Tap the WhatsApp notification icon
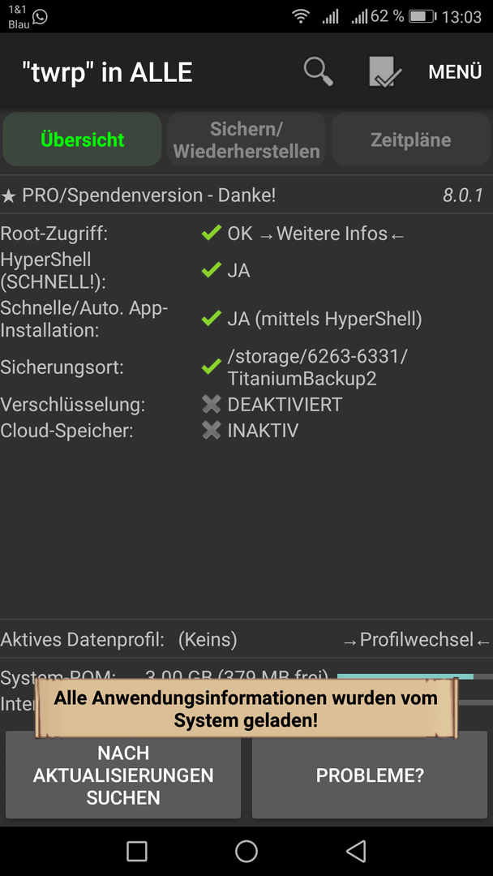The height and width of the screenshot is (876, 493). (40, 17)
